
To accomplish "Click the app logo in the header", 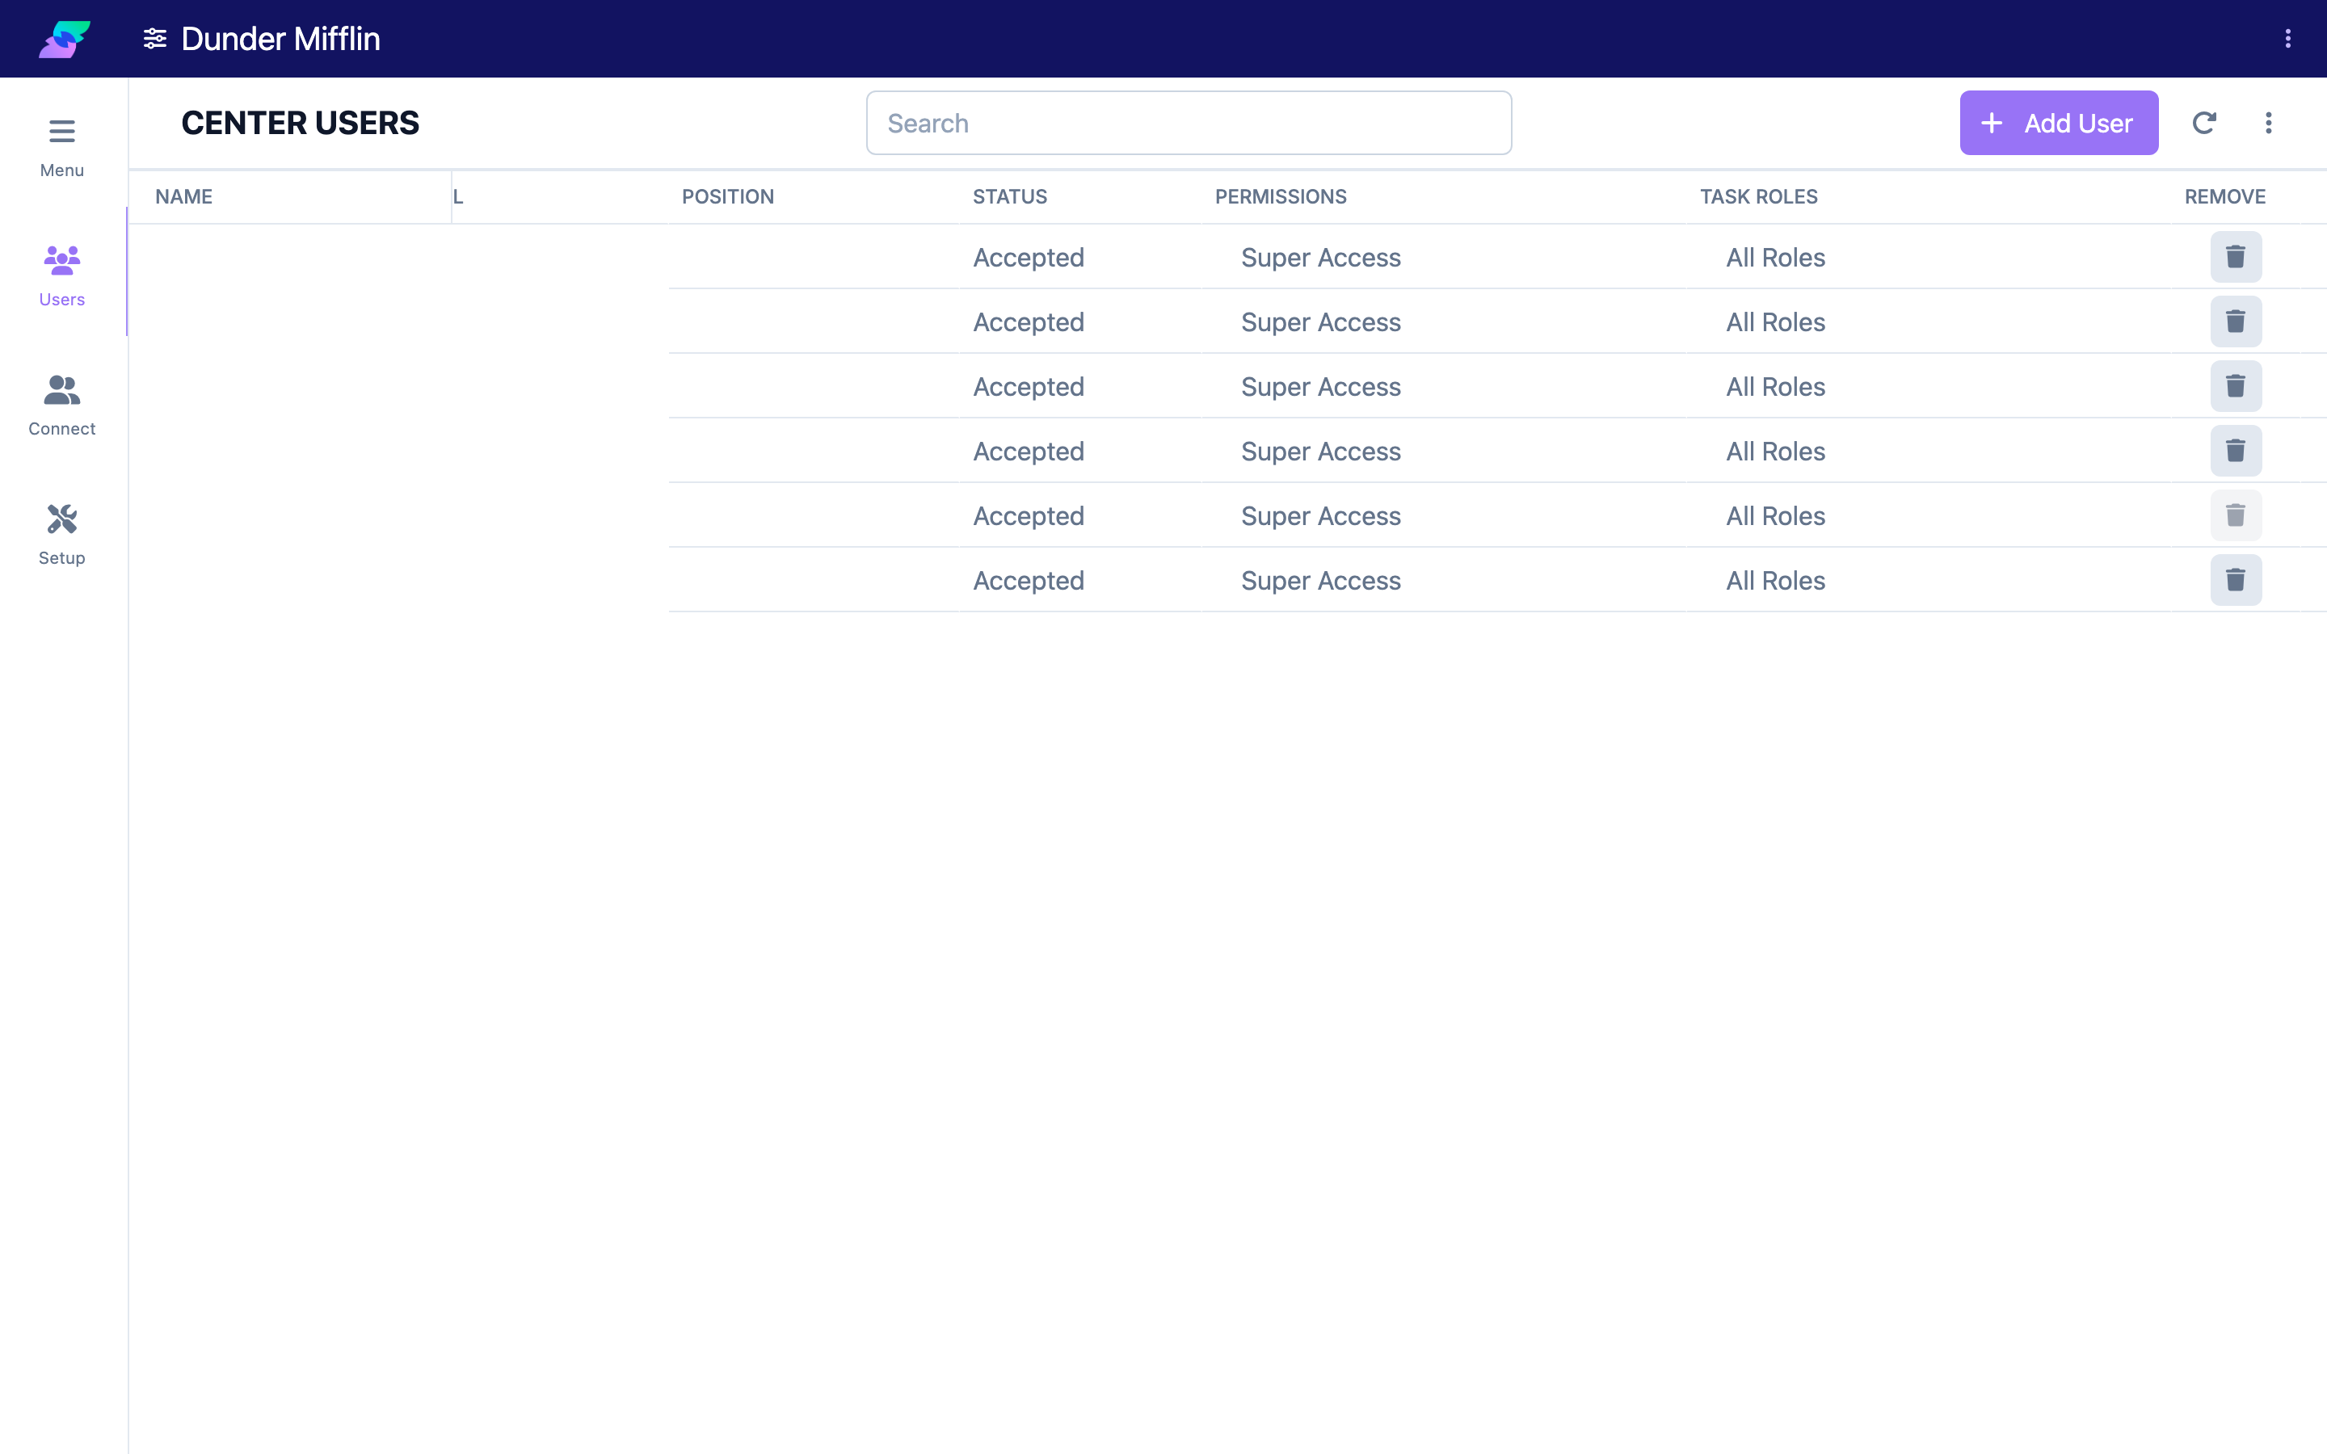I will pyautogui.click(x=65, y=39).
